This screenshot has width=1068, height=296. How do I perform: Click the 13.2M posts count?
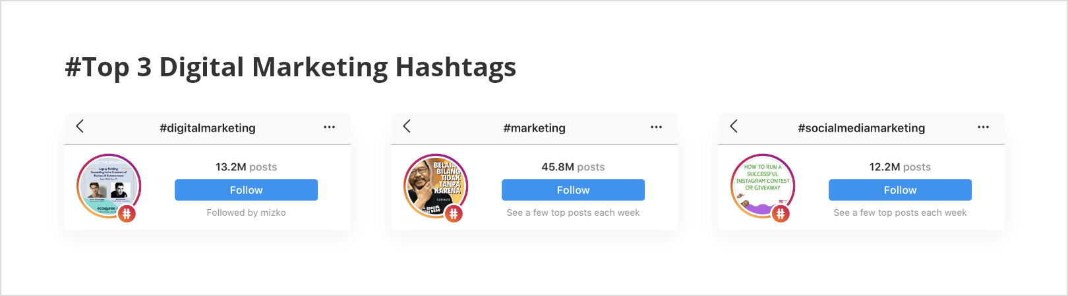(x=246, y=167)
